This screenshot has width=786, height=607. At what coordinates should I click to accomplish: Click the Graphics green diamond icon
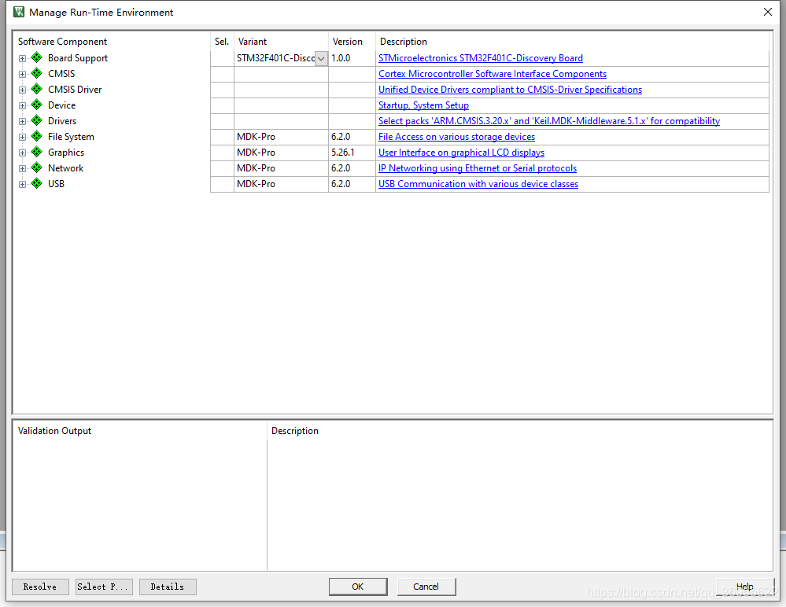(x=37, y=153)
